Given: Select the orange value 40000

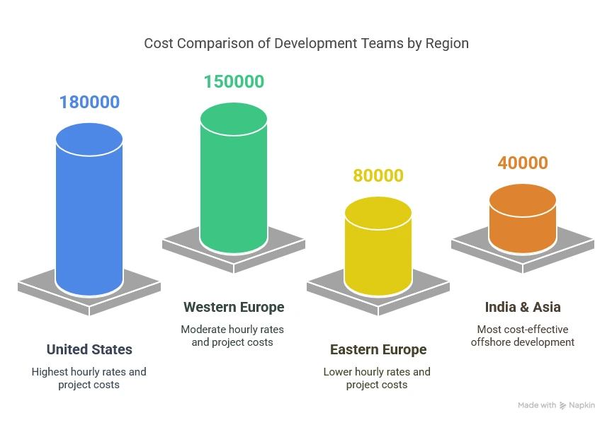Looking at the screenshot, I should click(523, 163).
